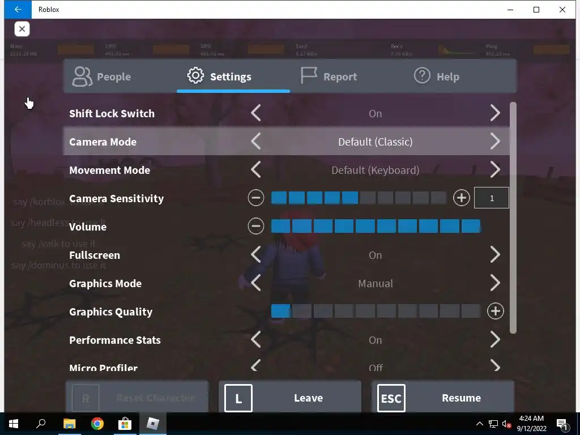
Task: Open Microsoft Store from the taskbar
Action: 125,424
